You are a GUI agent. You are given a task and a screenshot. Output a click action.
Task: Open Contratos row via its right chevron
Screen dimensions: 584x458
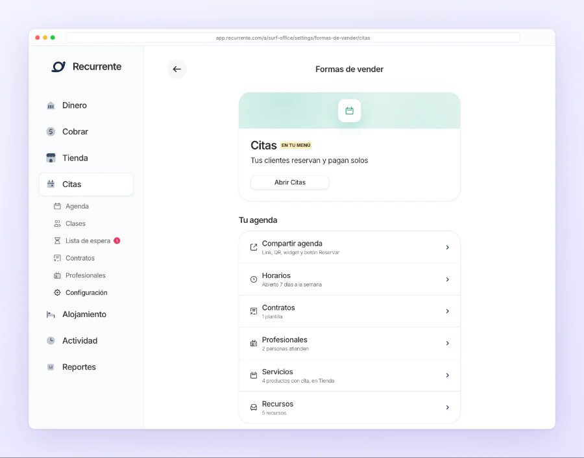447,311
